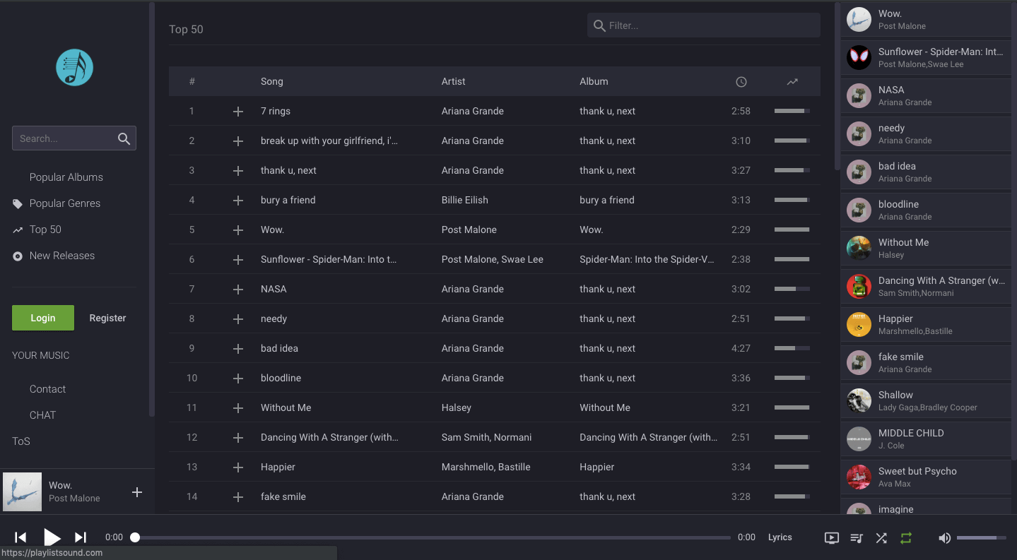The width and height of the screenshot is (1017, 560).
Task: Open Popular Genres page
Action: coord(65,203)
